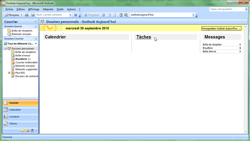Click the Dossiers de recherche icon
The image size is (250, 141).
(x=13, y=76)
